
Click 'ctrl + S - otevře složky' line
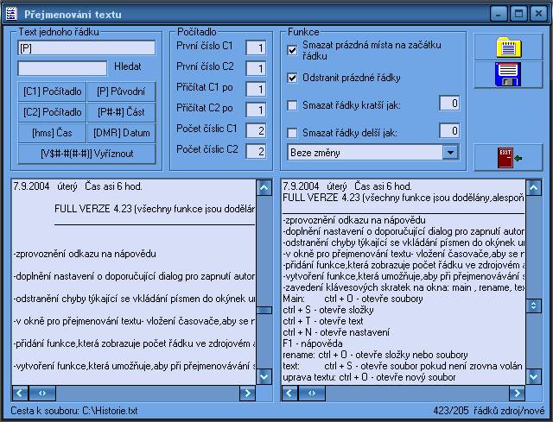pyautogui.click(x=328, y=310)
